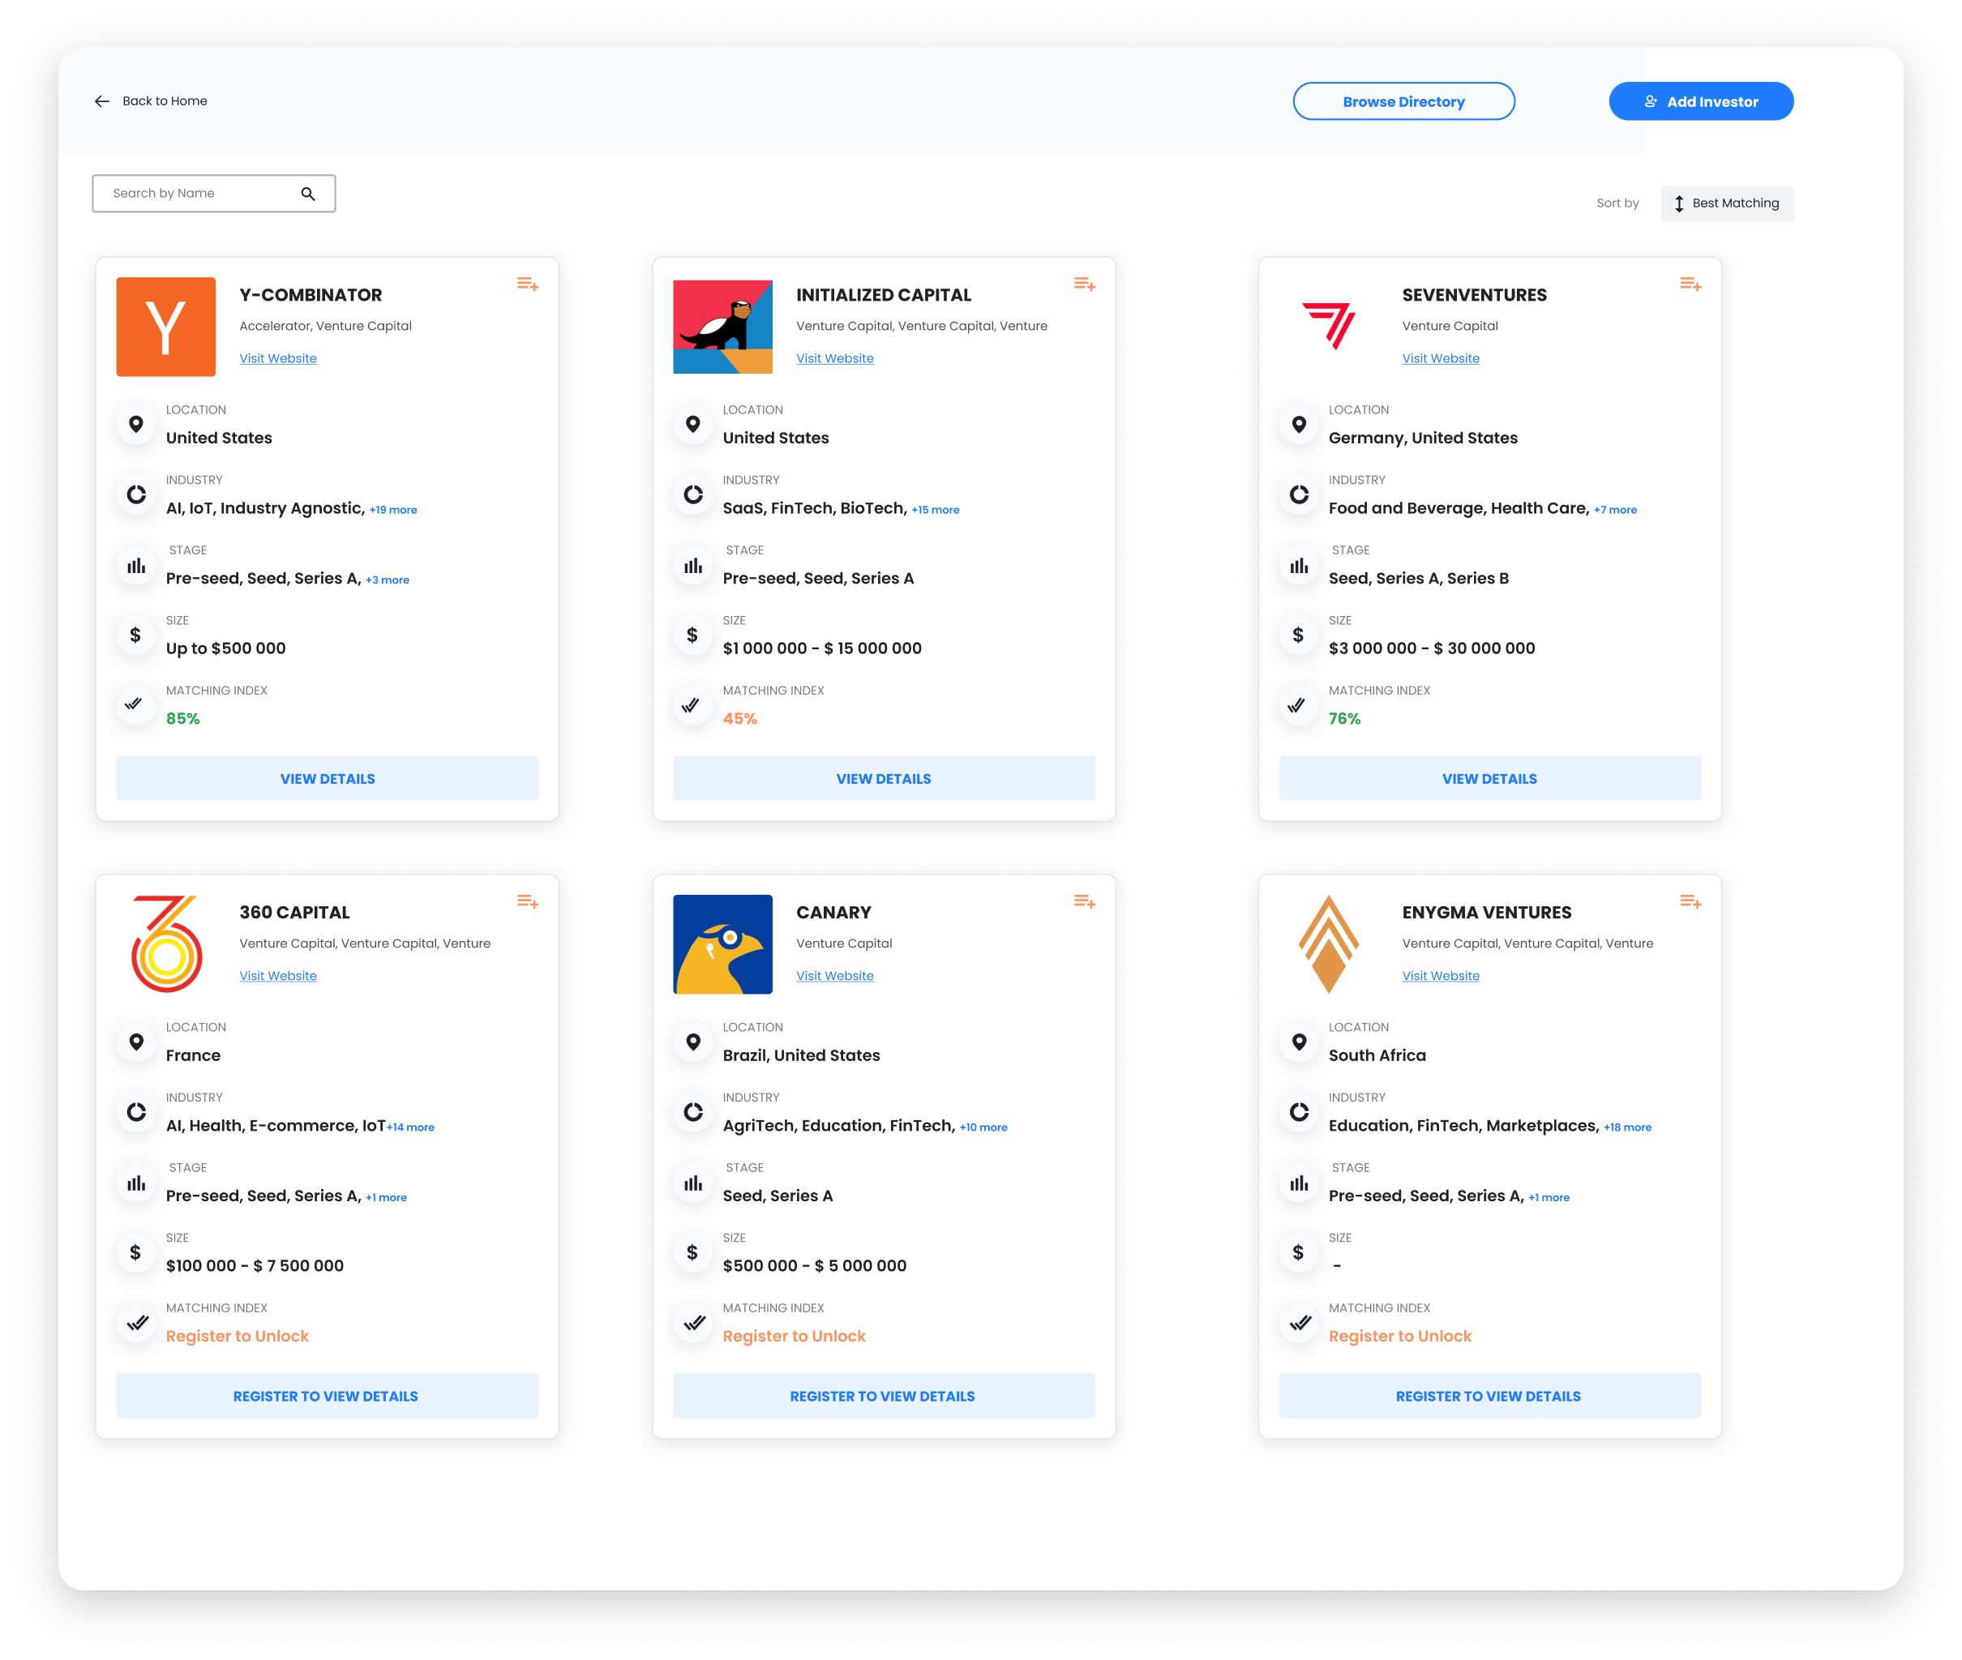Click the industry ring icon on Y-Combinator
This screenshot has height=1660, width=1962.
click(x=136, y=495)
